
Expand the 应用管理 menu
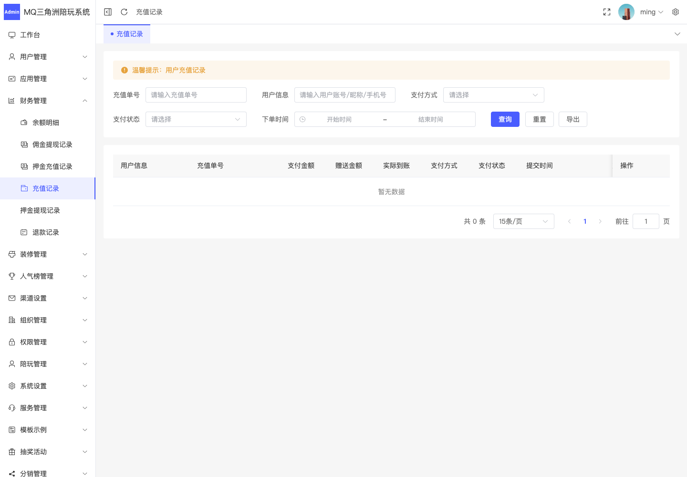48,79
